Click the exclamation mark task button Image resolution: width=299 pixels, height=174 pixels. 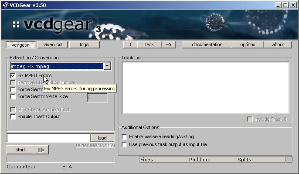[130, 44]
